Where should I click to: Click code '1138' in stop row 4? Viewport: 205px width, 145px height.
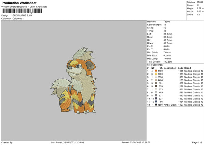pos(181,80)
